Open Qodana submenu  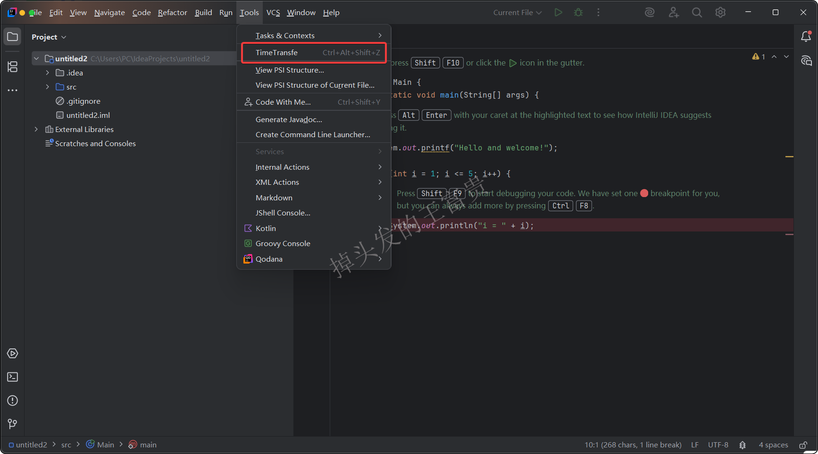314,259
